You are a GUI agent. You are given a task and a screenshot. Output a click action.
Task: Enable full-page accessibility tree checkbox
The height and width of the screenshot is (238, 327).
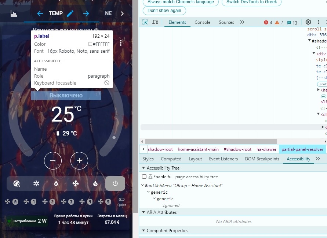(x=144, y=176)
